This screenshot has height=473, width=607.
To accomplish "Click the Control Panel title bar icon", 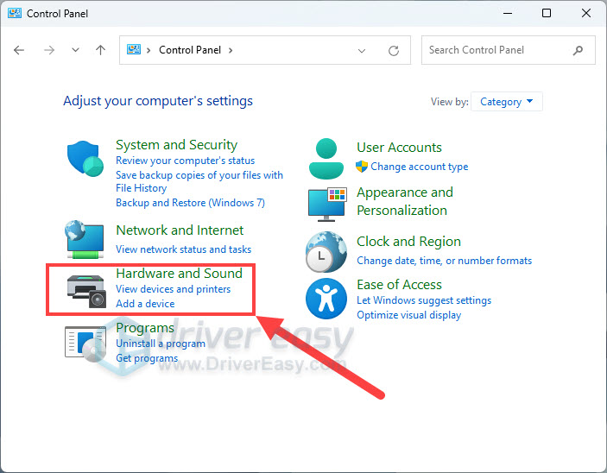I will tap(15, 13).
